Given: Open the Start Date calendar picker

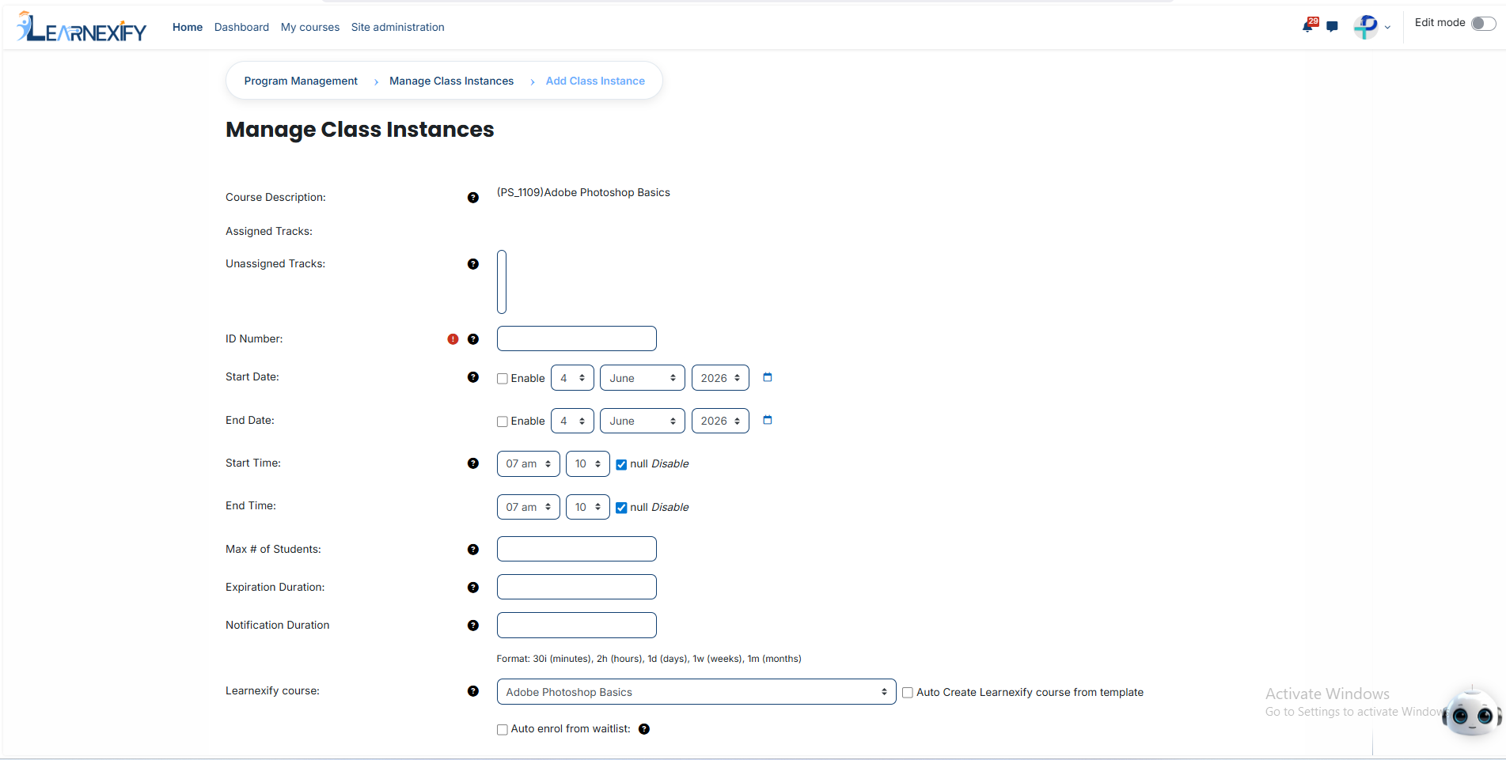Looking at the screenshot, I should tap(767, 377).
